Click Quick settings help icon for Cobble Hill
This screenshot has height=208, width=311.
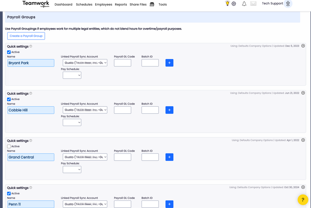31,93
